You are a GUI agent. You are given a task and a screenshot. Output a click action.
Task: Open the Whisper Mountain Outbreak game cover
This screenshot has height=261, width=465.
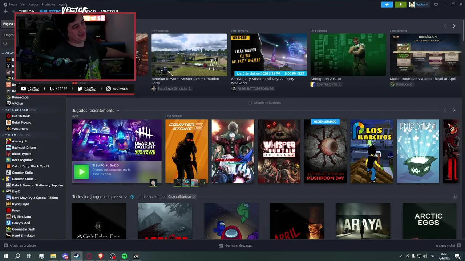click(x=279, y=151)
